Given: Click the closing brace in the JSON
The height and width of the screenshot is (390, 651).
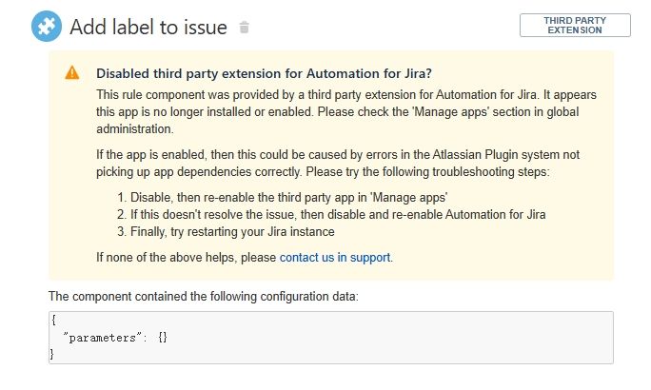Looking at the screenshot, I should (54, 353).
